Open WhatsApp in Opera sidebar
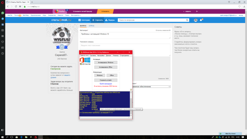Image resolution: width=247 pixels, height=139 pixels. tap(2, 13)
